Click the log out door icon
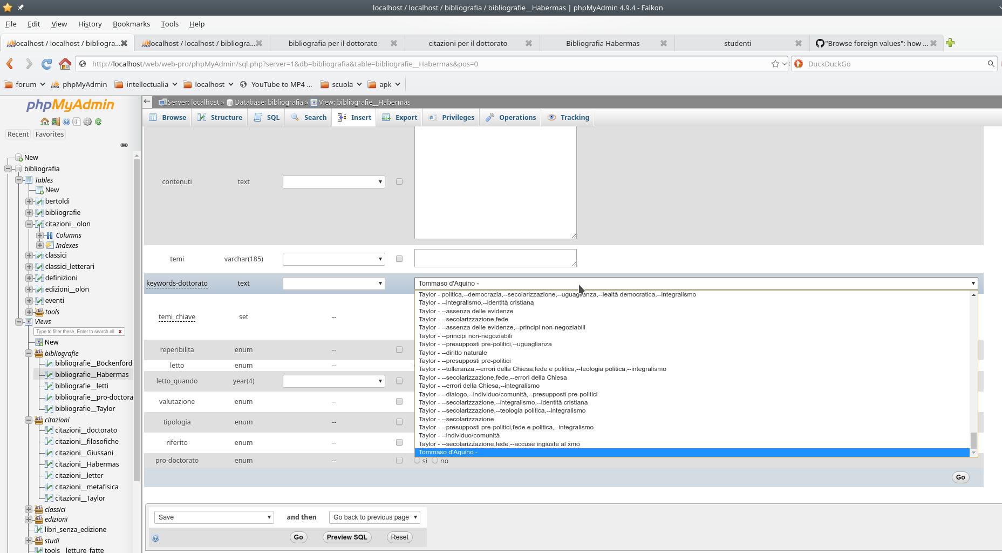The image size is (1002, 553). tap(56, 122)
